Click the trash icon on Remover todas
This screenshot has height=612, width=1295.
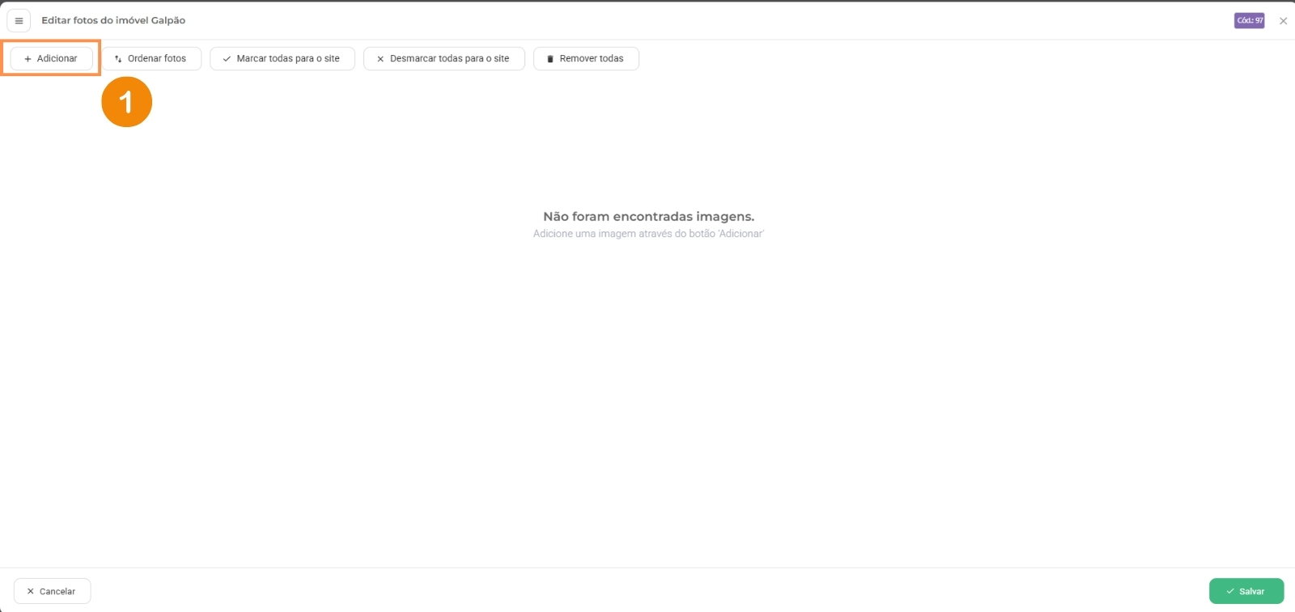coord(550,59)
